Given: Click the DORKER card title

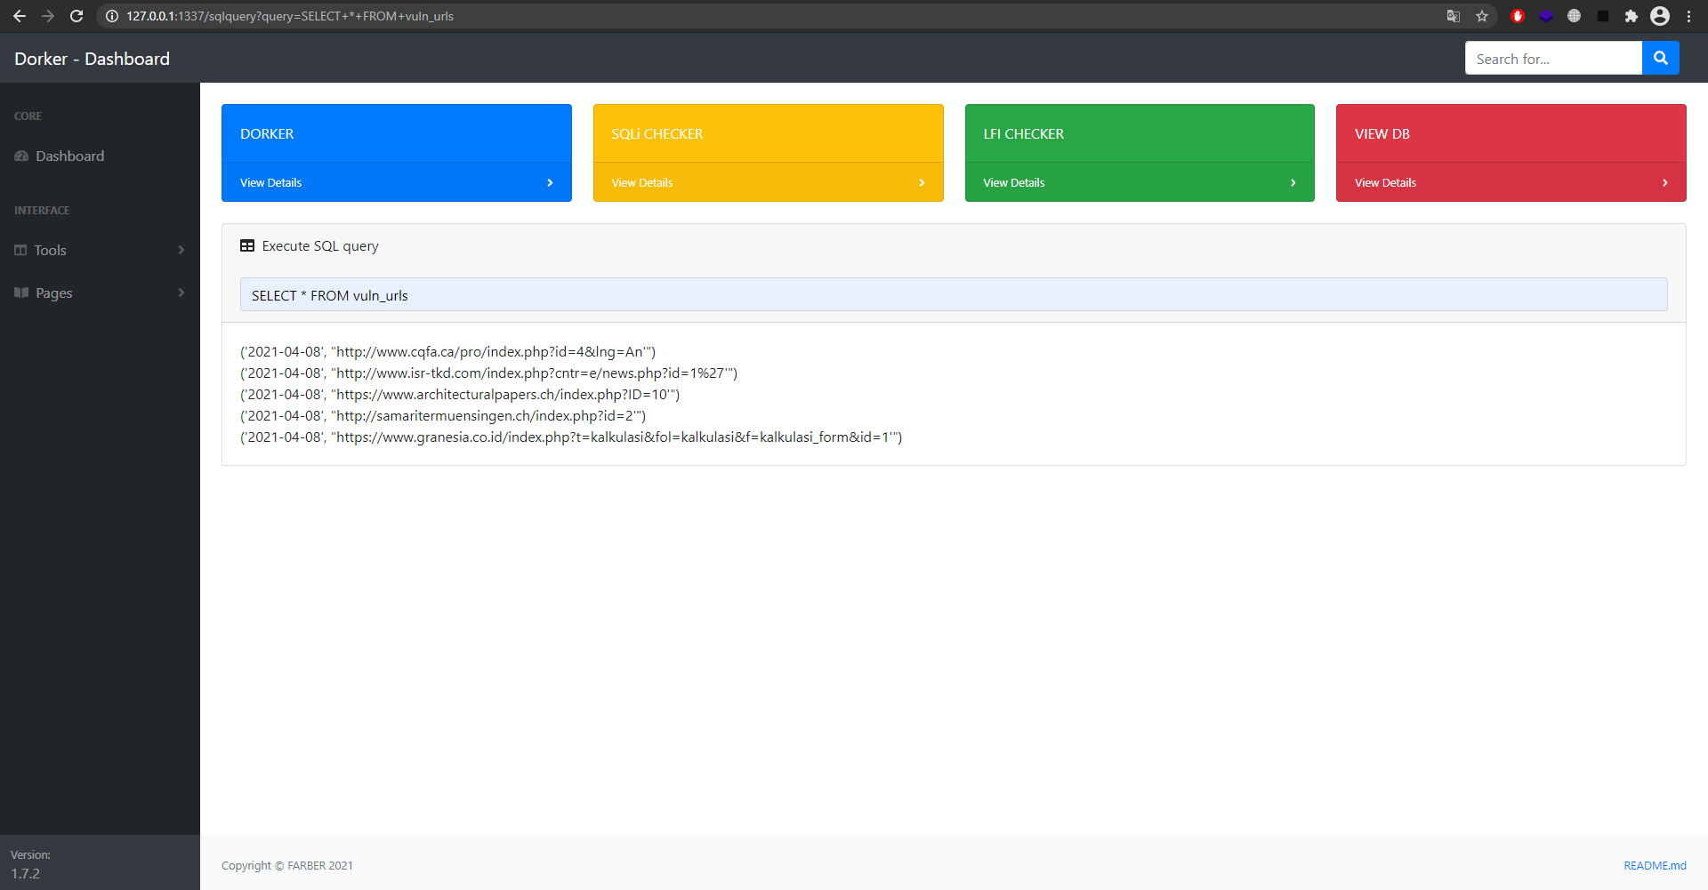Looking at the screenshot, I should 267,134.
